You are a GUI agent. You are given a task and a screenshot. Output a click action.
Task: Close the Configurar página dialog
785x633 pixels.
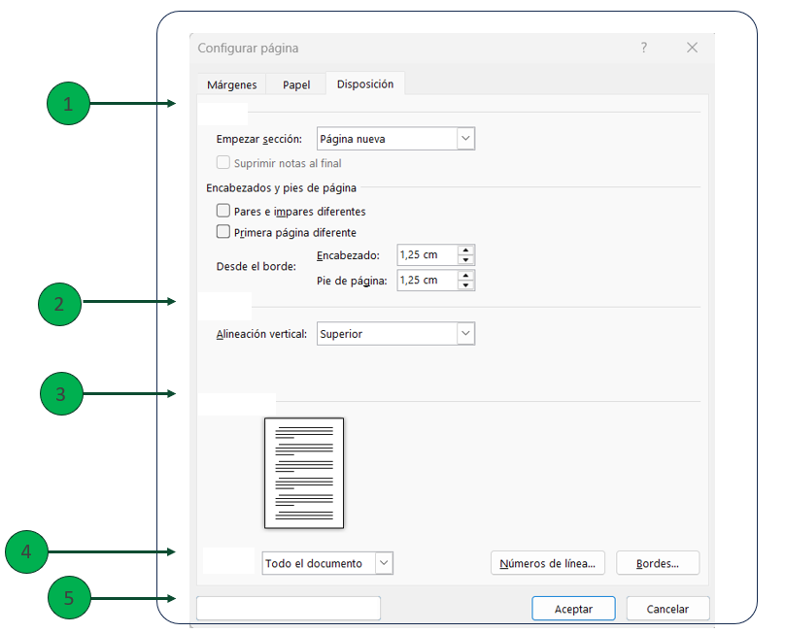(692, 48)
